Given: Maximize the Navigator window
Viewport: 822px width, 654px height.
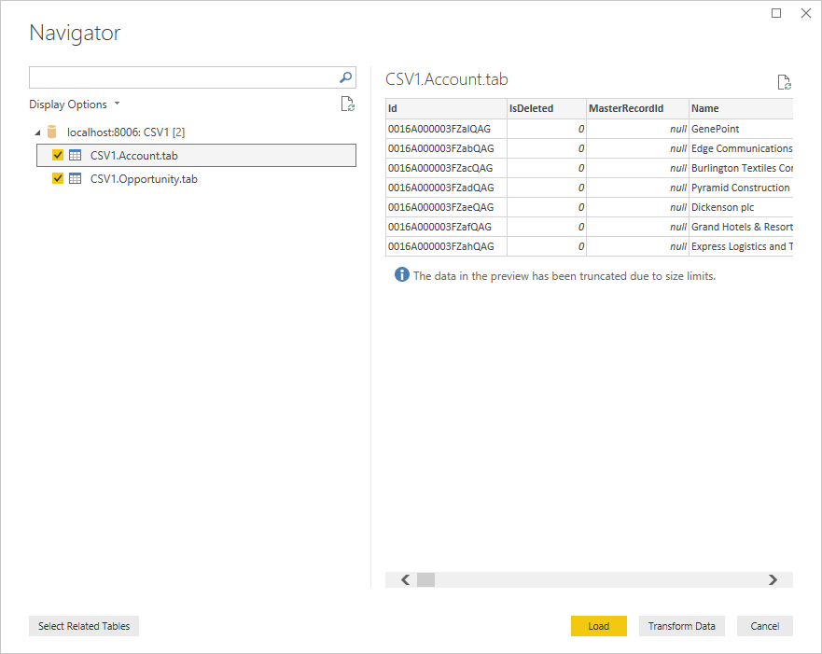Looking at the screenshot, I should (x=776, y=13).
